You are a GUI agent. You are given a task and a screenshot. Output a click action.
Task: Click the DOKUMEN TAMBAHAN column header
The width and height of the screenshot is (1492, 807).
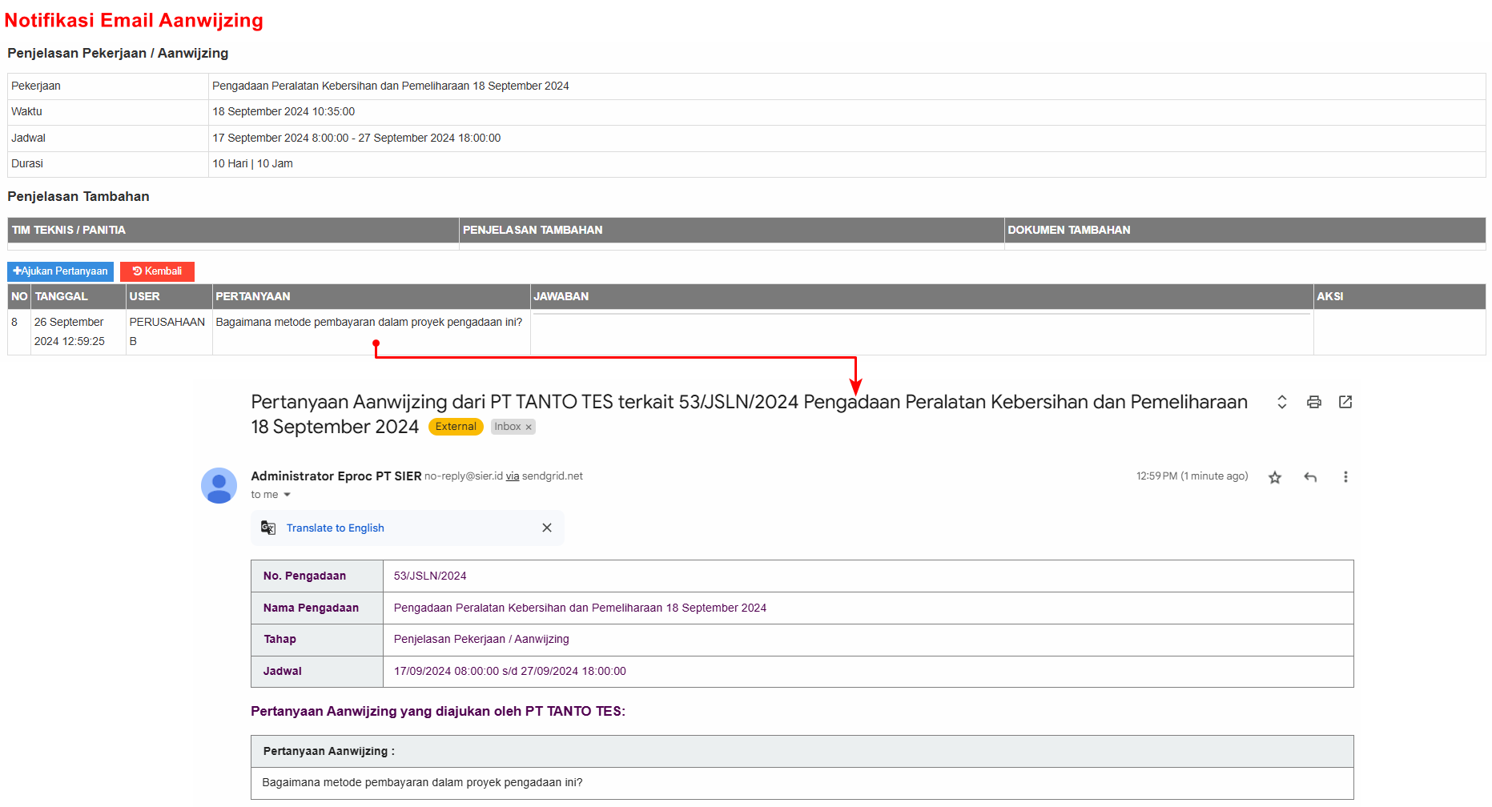click(x=1068, y=230)
